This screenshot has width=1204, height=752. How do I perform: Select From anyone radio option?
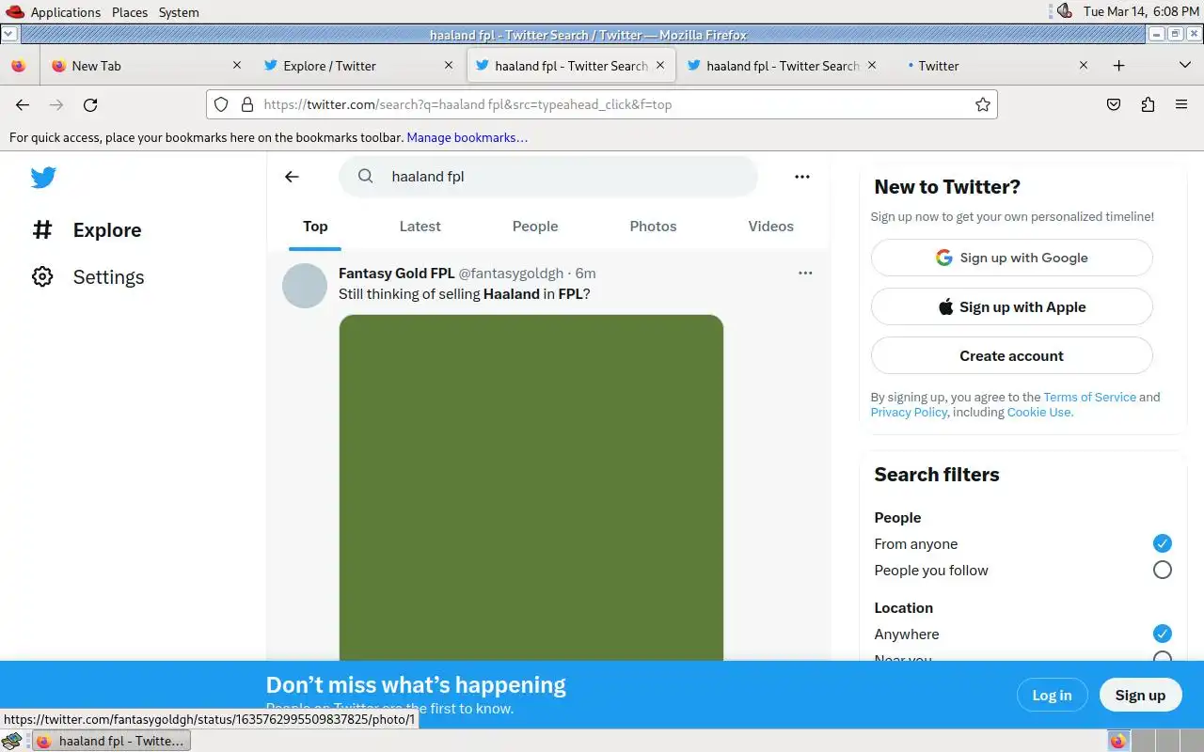coord(1163,543)
